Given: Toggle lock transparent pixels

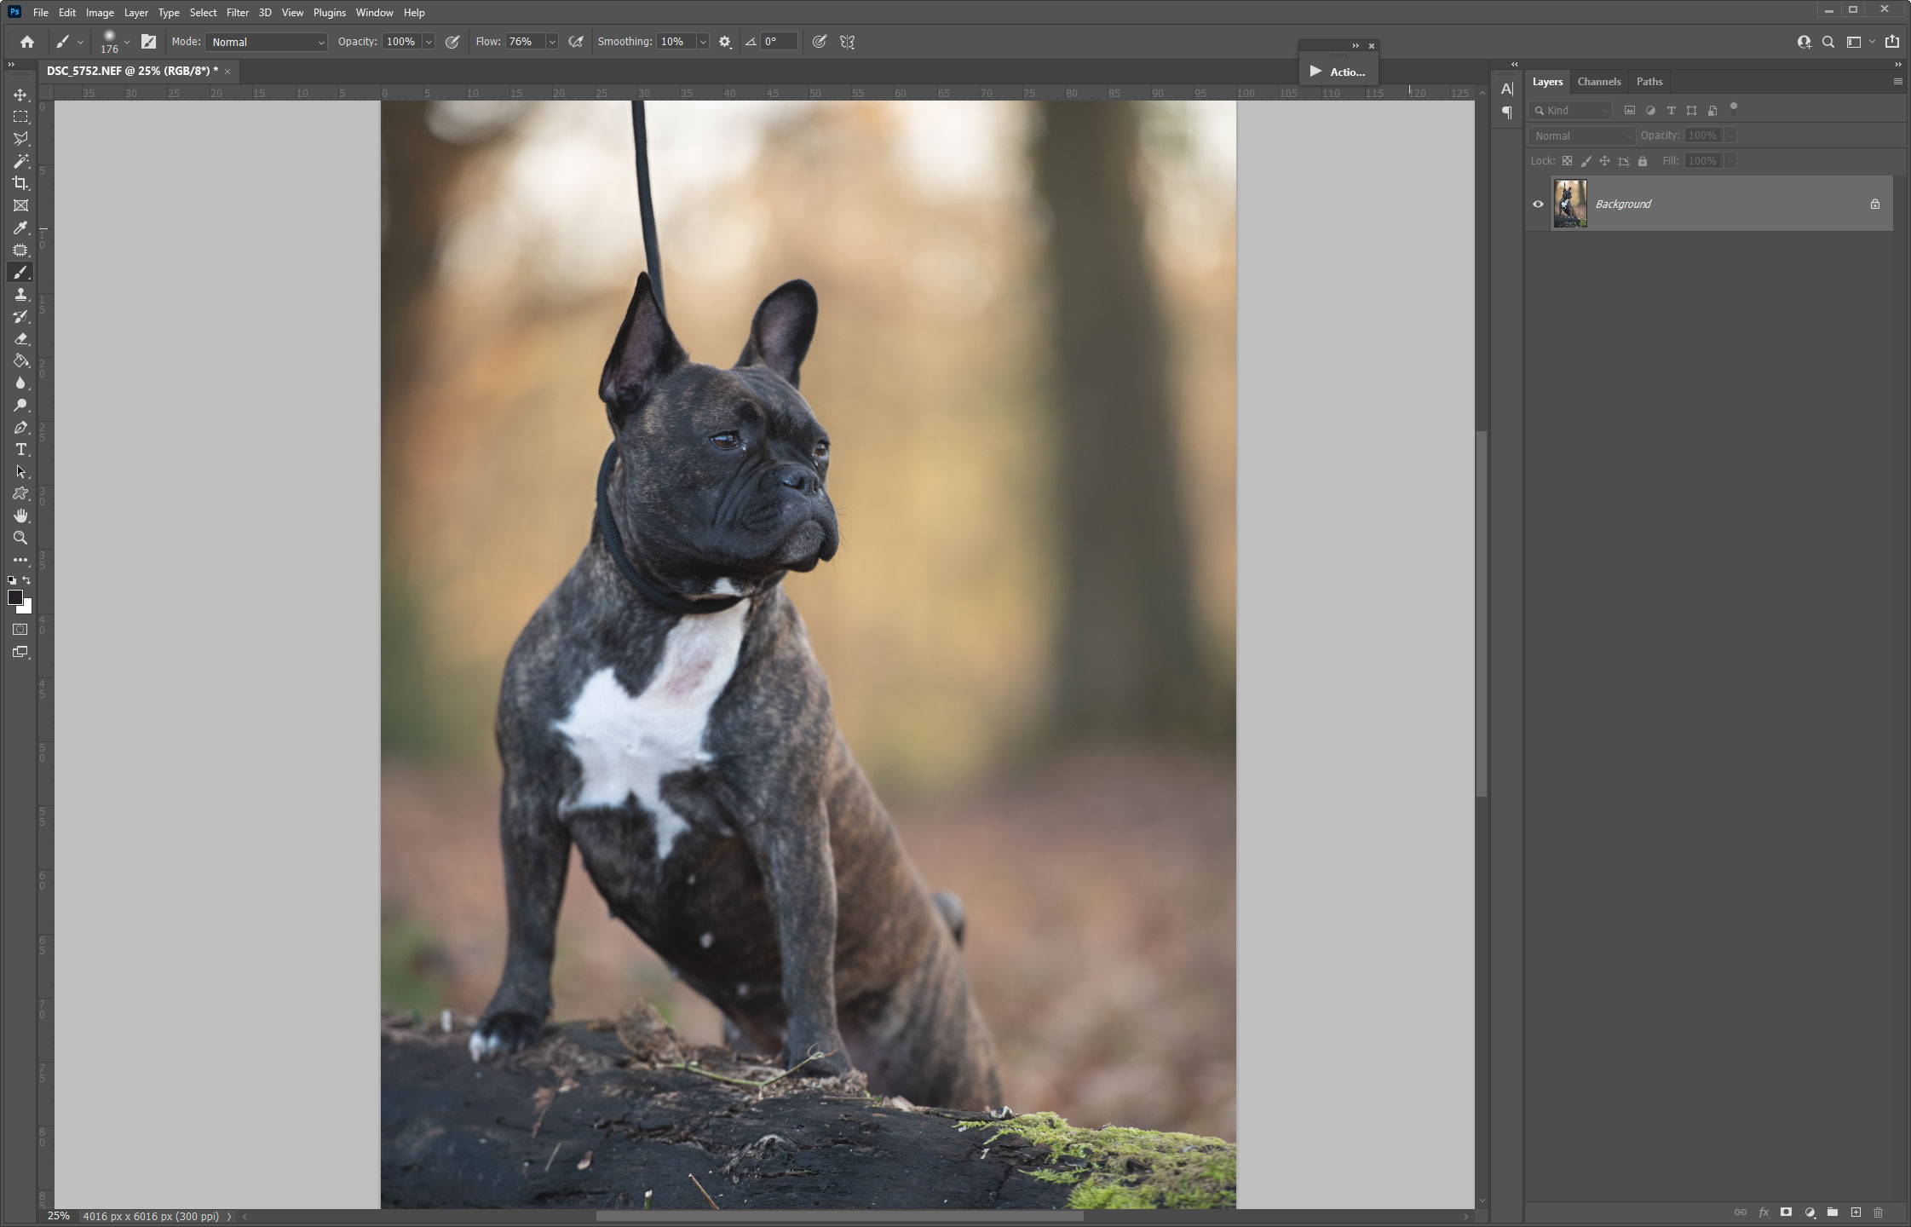Looking at the screenshot, I should point(1567,161).
